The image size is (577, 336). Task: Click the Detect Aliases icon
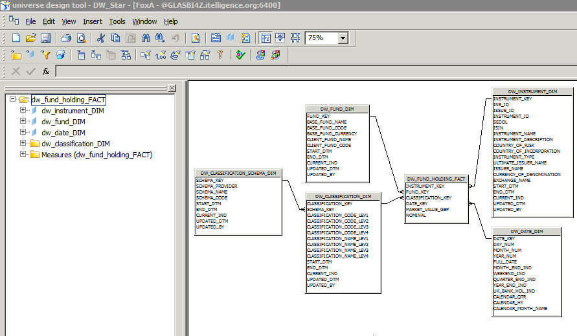point(190,55)
